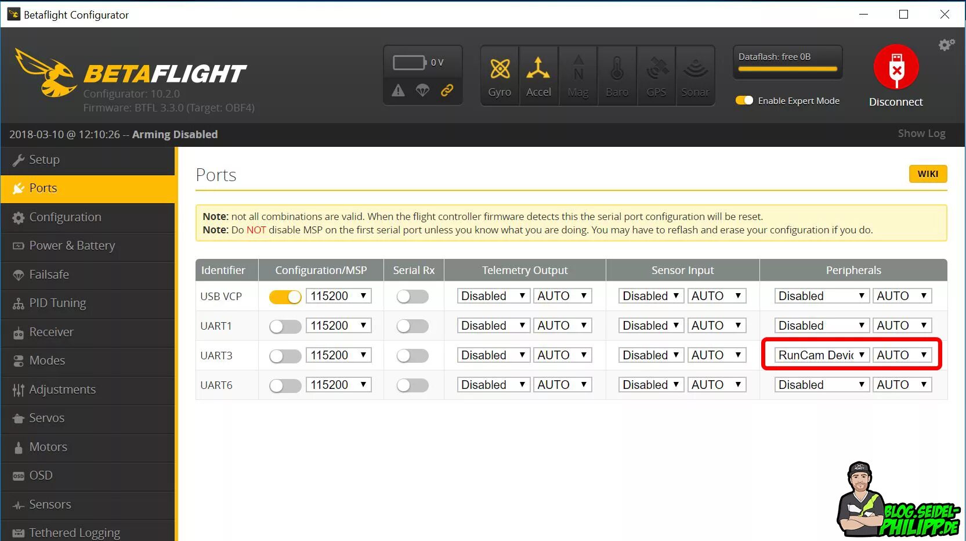Enable Serial Rx switch for UART1
This screenshot has height=541, width=966.
[x=413, y=326]
